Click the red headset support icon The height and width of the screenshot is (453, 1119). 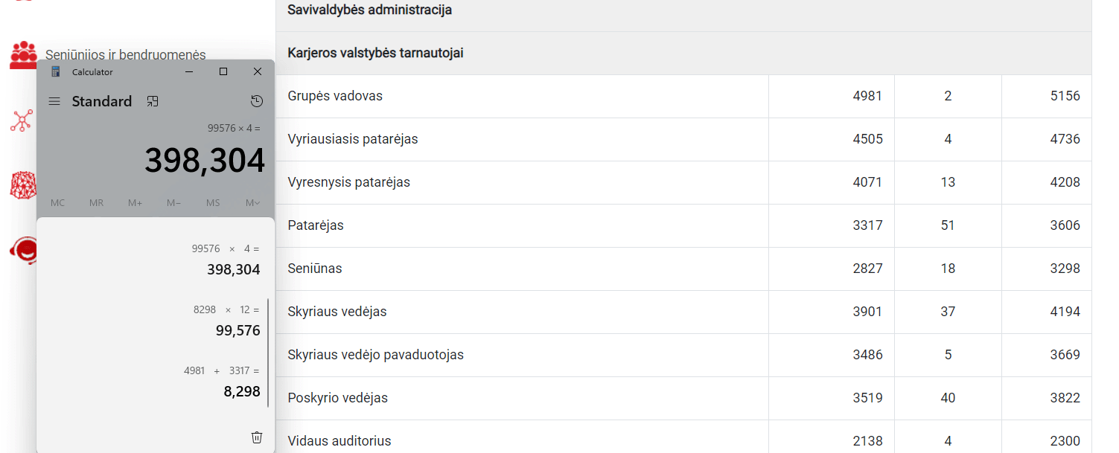pyautogui.click(x=24, y=251)
